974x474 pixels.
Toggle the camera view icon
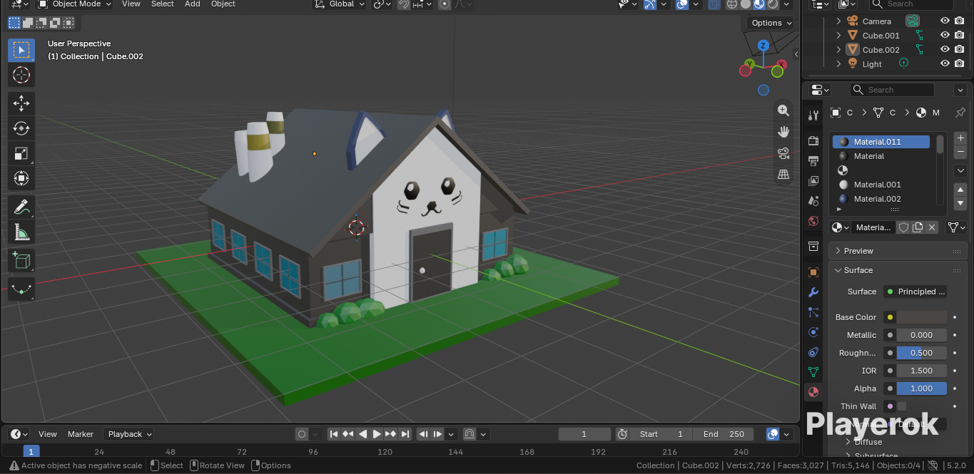[x=783, y=153]
